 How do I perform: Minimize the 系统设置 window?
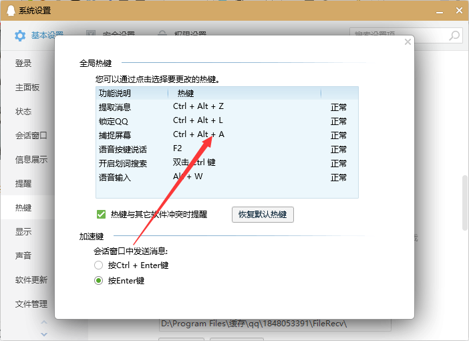click(440, 10)
